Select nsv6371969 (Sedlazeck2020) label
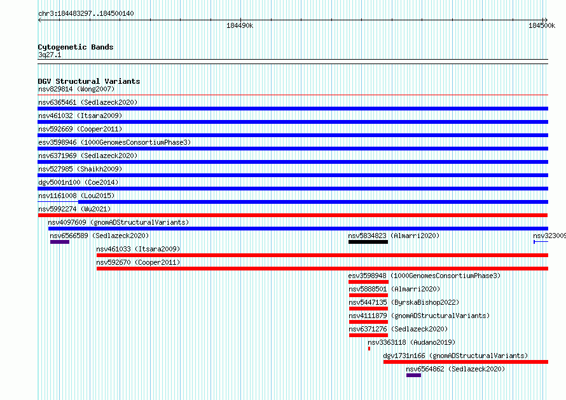 (x=88, y=156)
